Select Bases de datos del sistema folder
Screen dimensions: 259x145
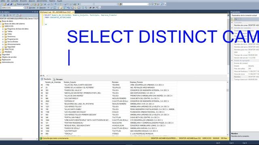pyautogui.click(x=15, y=24)
